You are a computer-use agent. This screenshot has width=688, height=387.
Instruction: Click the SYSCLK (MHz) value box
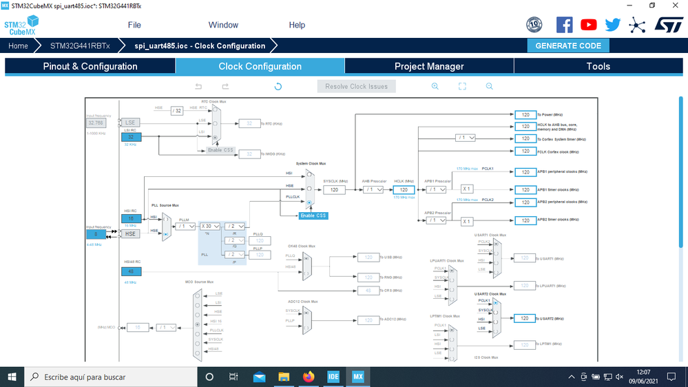click(x=334, y=189)
